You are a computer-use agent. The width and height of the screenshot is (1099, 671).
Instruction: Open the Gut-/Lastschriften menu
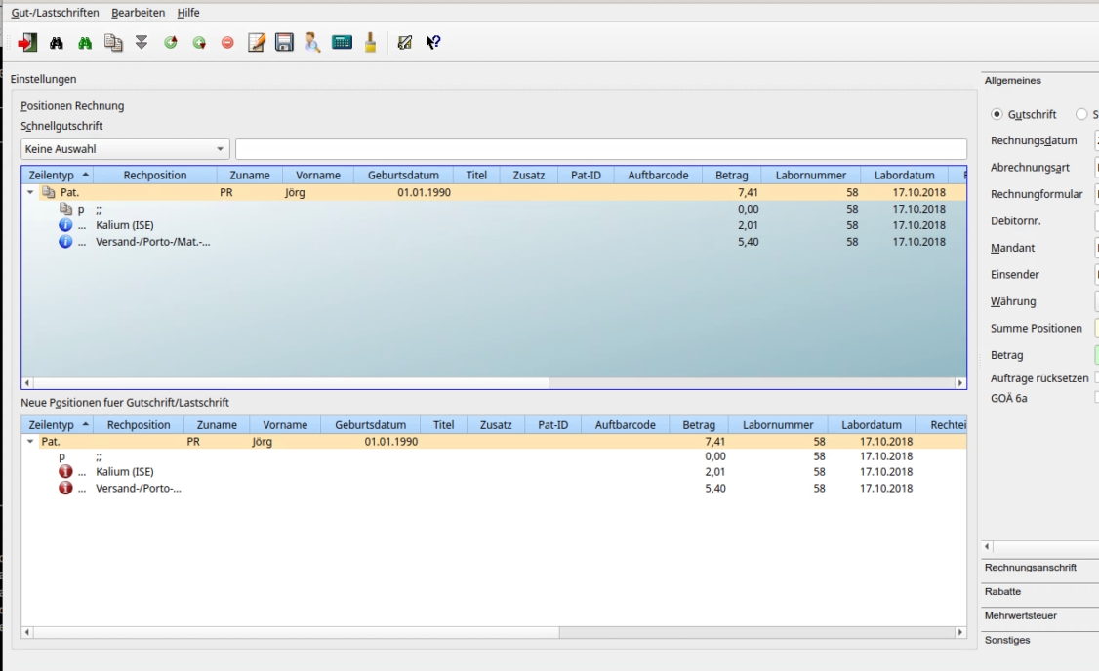tap(55, 13)
